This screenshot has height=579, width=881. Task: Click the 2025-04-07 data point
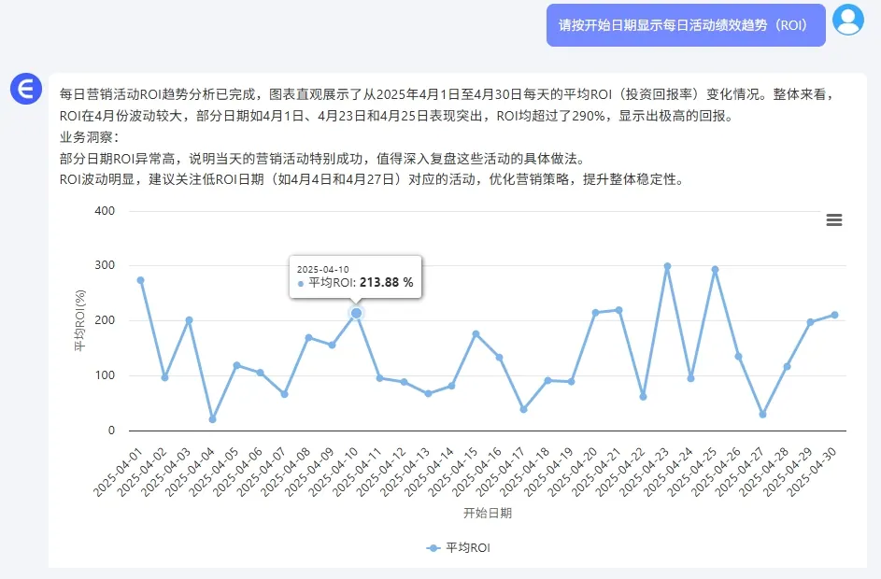pyautogui.click(x=284, y=394)
